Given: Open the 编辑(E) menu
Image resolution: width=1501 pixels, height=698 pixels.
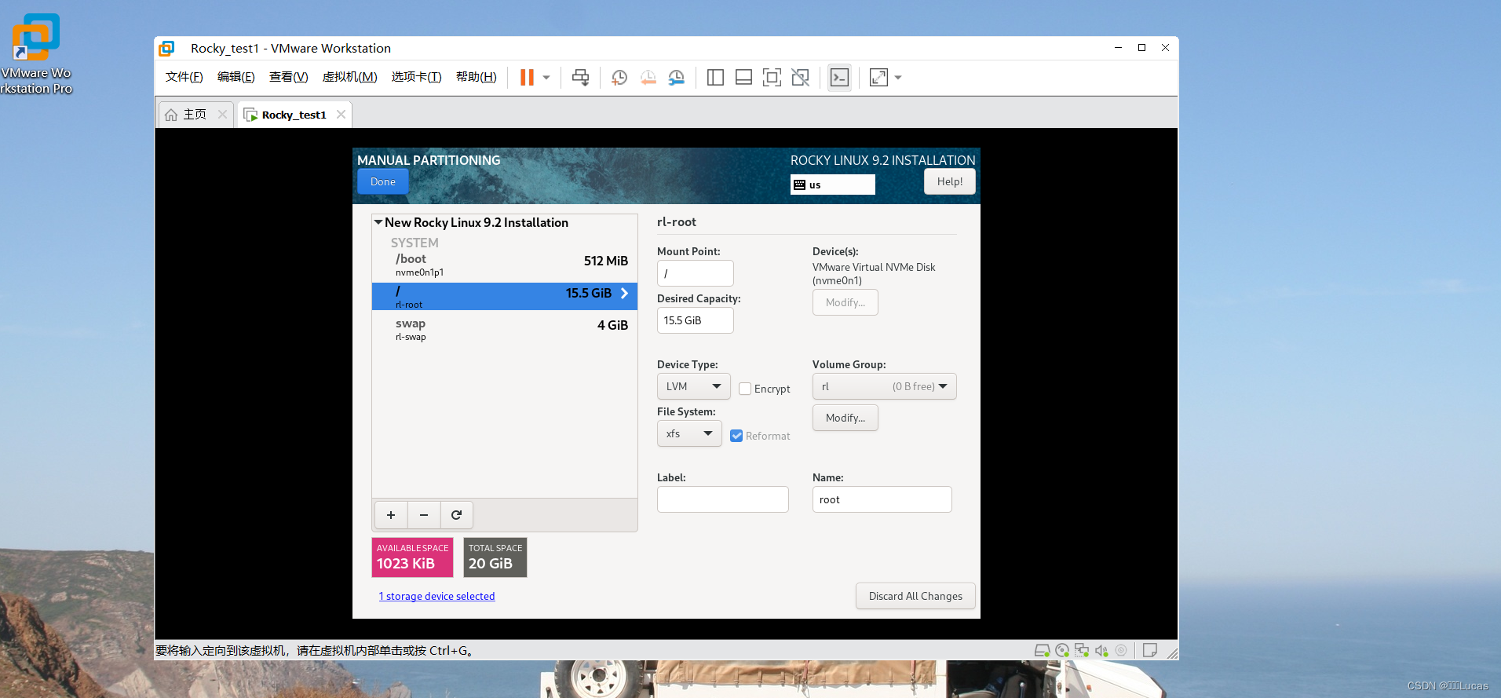Looking at the screenshot, I should pos(236,77).
